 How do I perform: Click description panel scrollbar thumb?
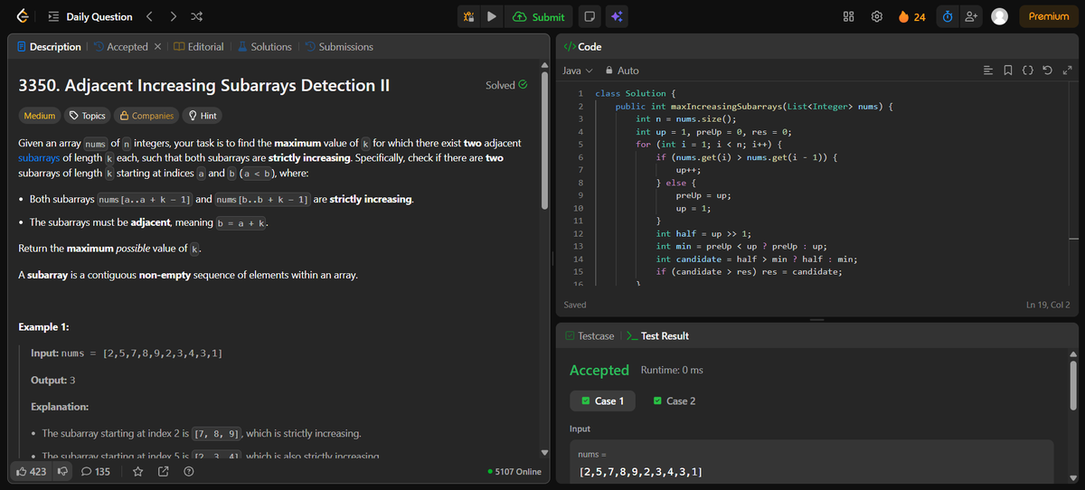click(x=544, y=139)
